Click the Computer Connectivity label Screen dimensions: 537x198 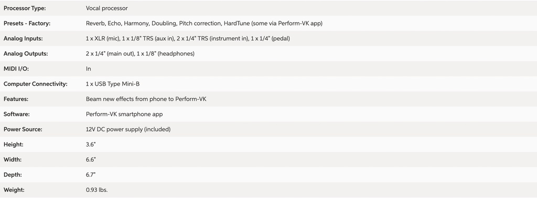tap(36, 84)
